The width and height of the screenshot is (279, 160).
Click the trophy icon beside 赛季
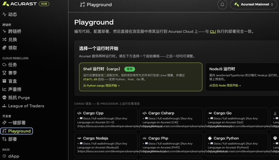5,73
